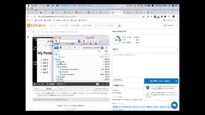Open the AWS bookmarks folder

tap(66, 20)
